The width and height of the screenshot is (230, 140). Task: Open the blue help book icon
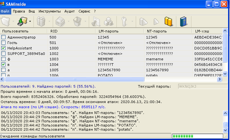pyautogui.click(x=183, y=22)
